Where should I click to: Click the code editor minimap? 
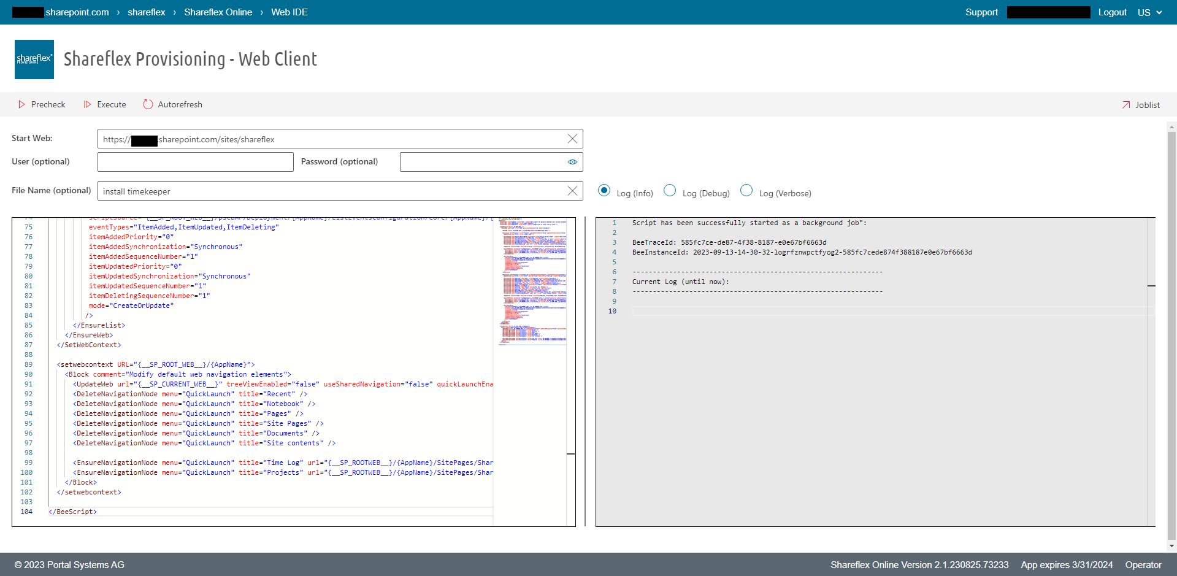(532, 281)
